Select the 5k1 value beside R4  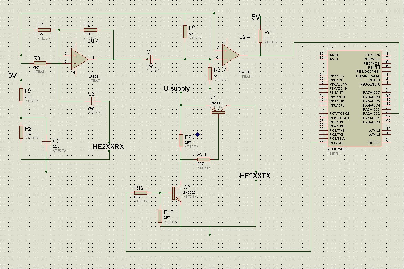pos(192,34)
